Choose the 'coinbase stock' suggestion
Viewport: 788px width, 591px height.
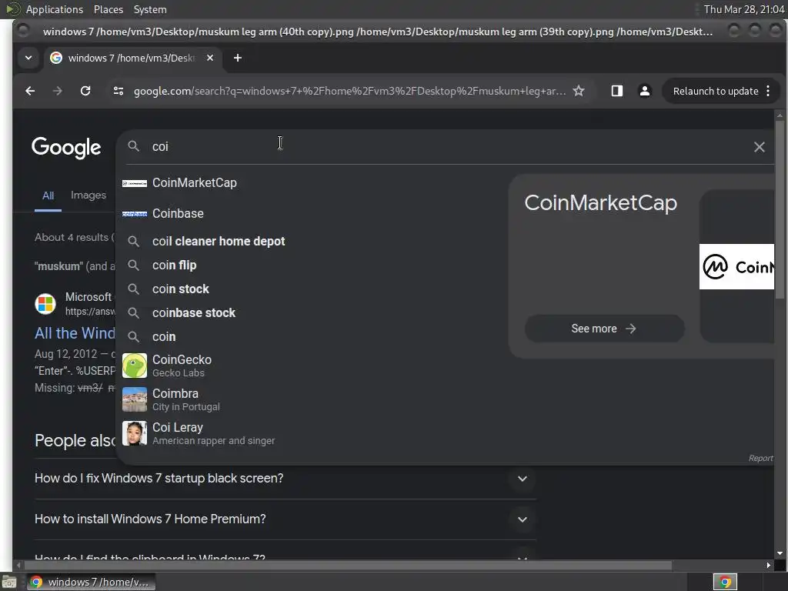(x=312, y=312)
